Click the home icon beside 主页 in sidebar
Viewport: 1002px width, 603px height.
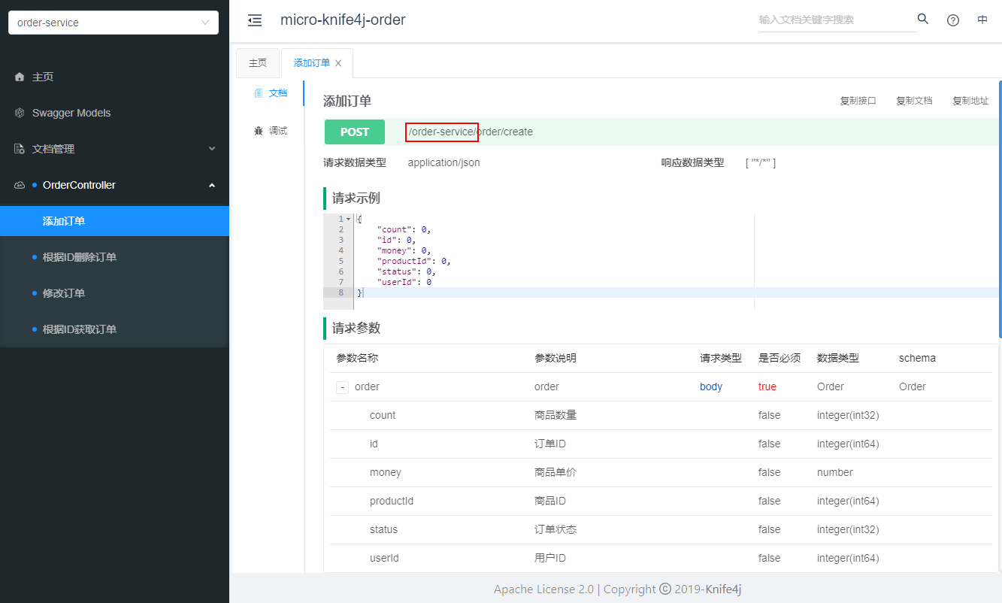tap(20, 77)
